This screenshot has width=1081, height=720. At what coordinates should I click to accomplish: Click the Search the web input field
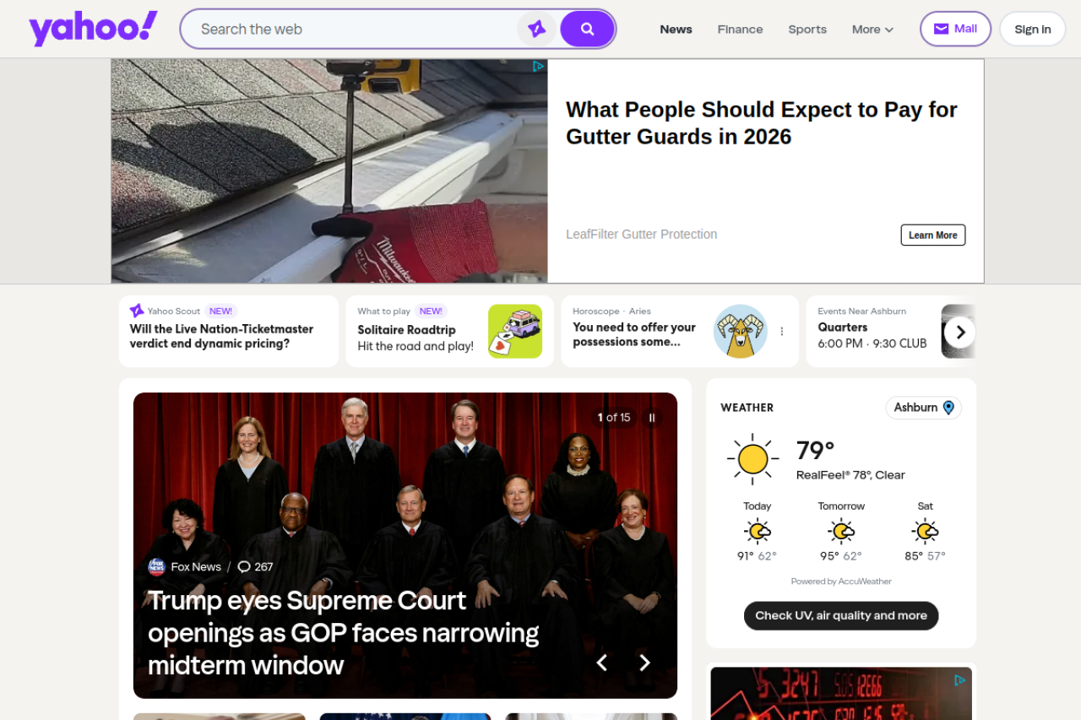coord(355,29)
